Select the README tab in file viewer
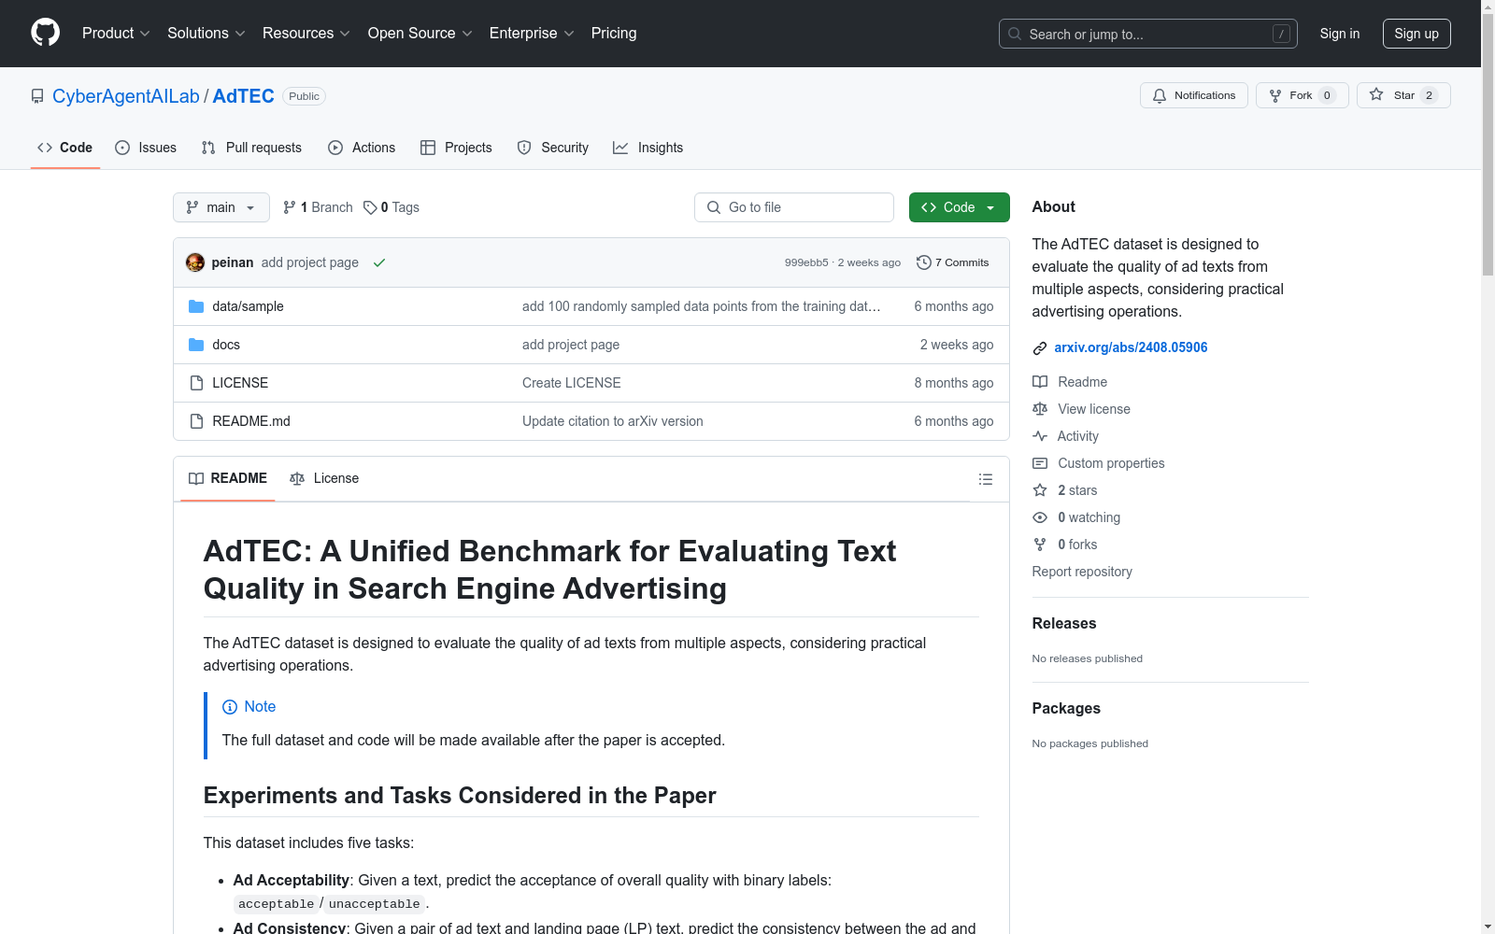Screen dimensions: 1495x934 coord(228,478)
